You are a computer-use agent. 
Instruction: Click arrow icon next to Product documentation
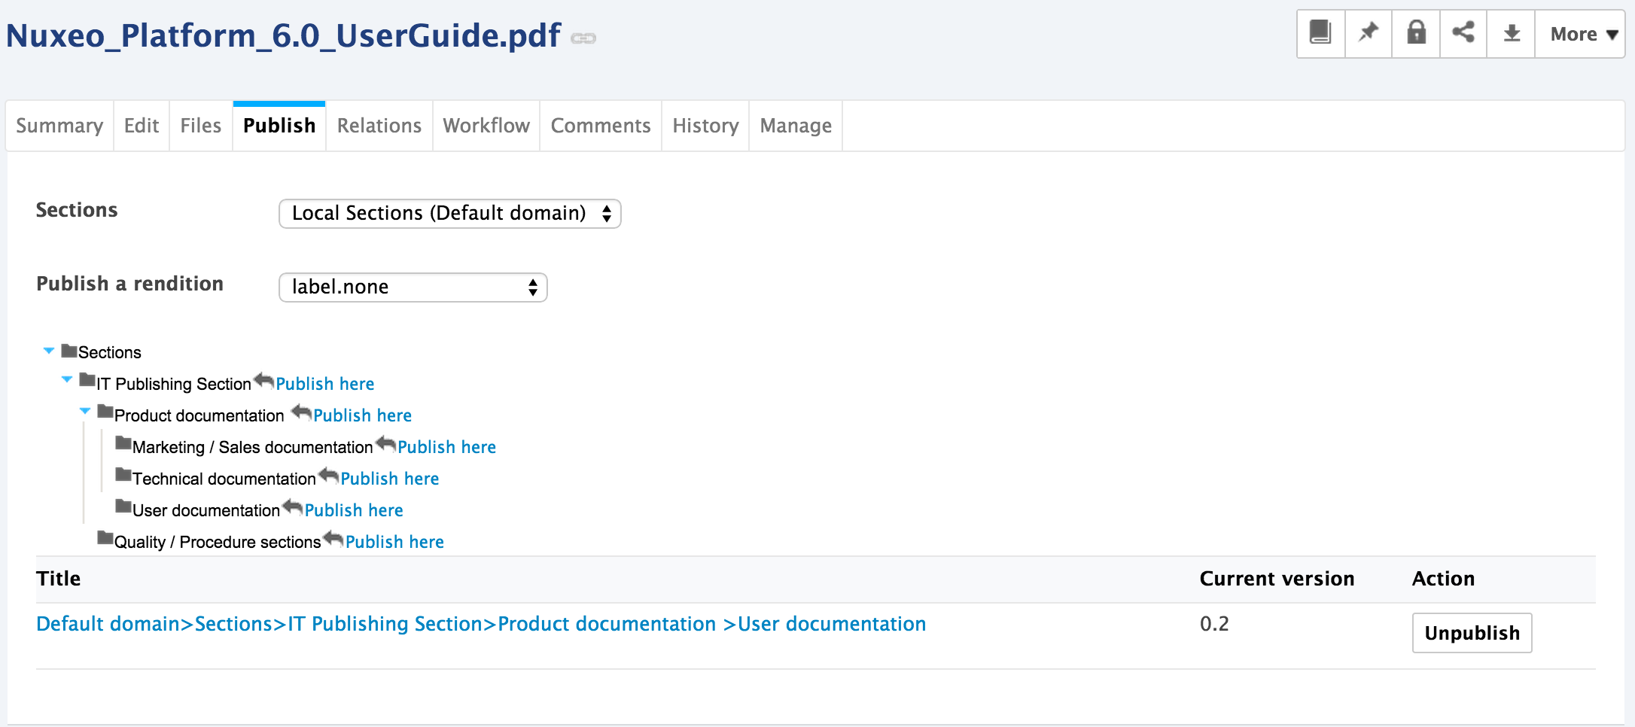coord(301,412)
